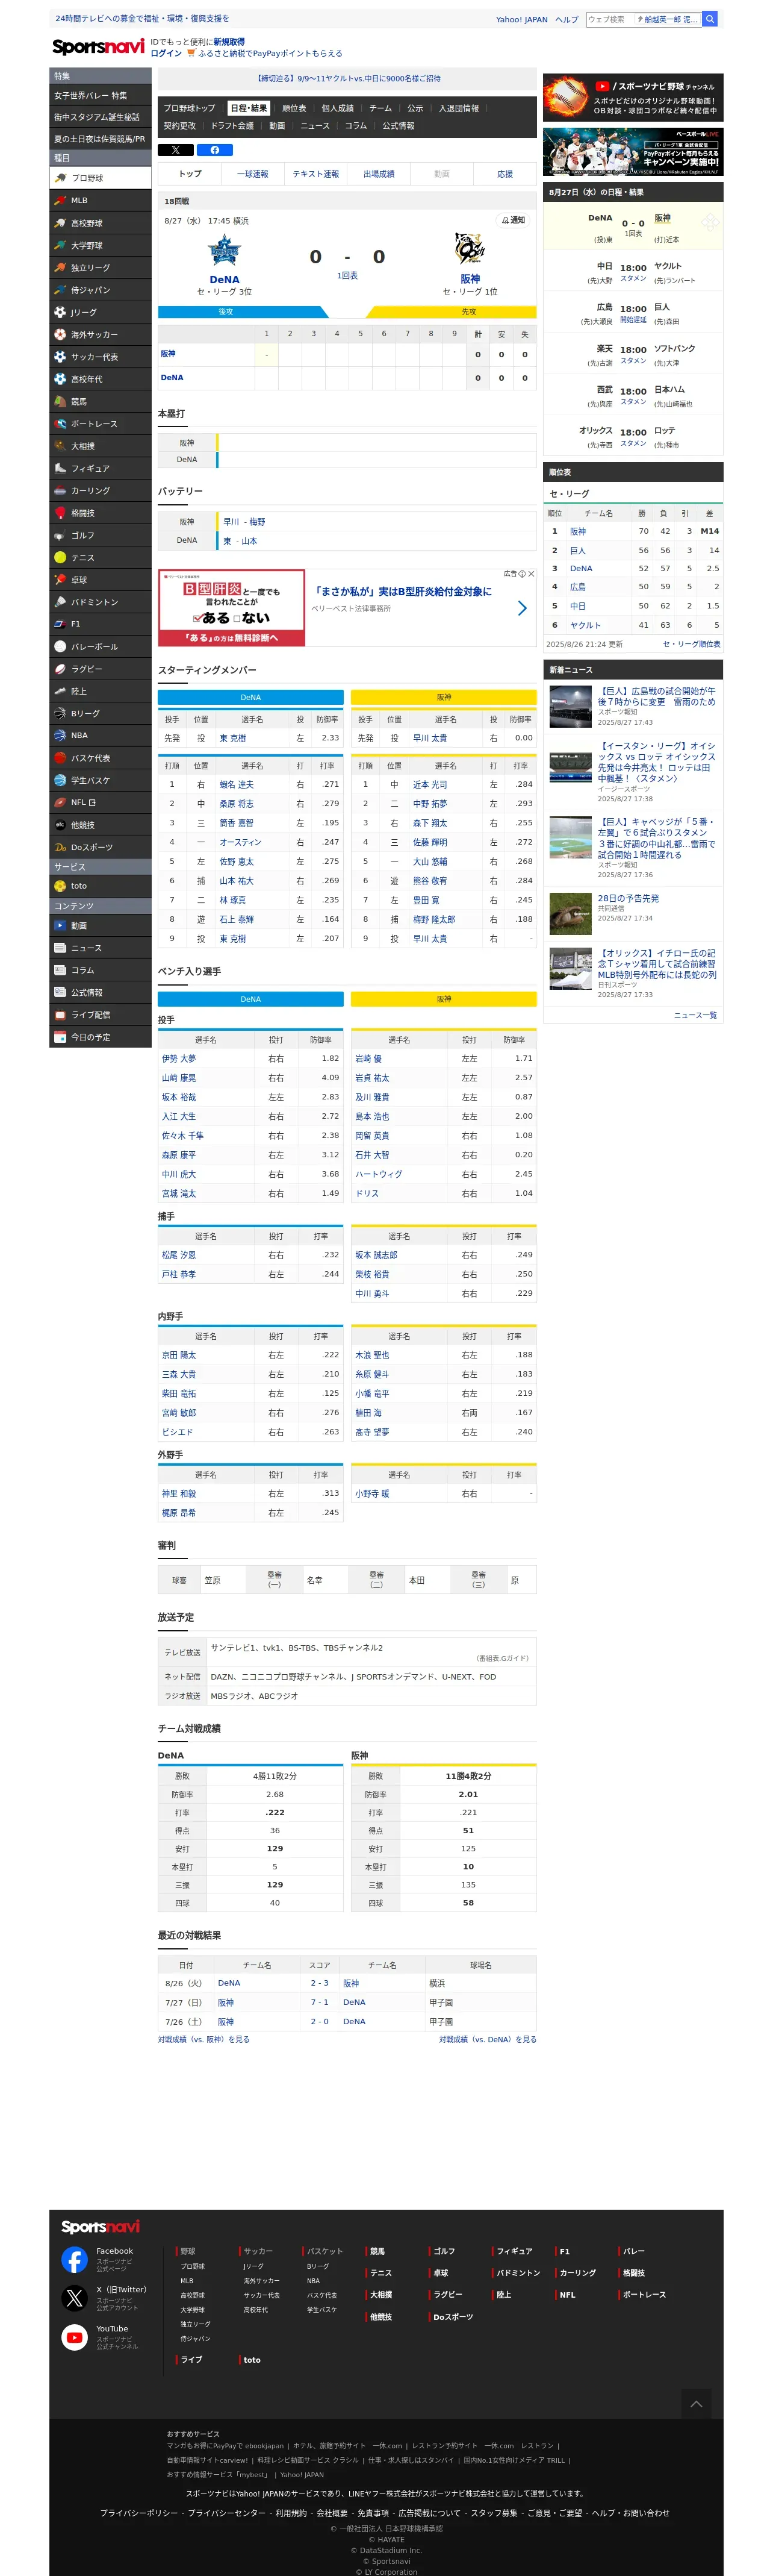Open player 近本 光司 in 阪神 lineup

click(429, 785)
